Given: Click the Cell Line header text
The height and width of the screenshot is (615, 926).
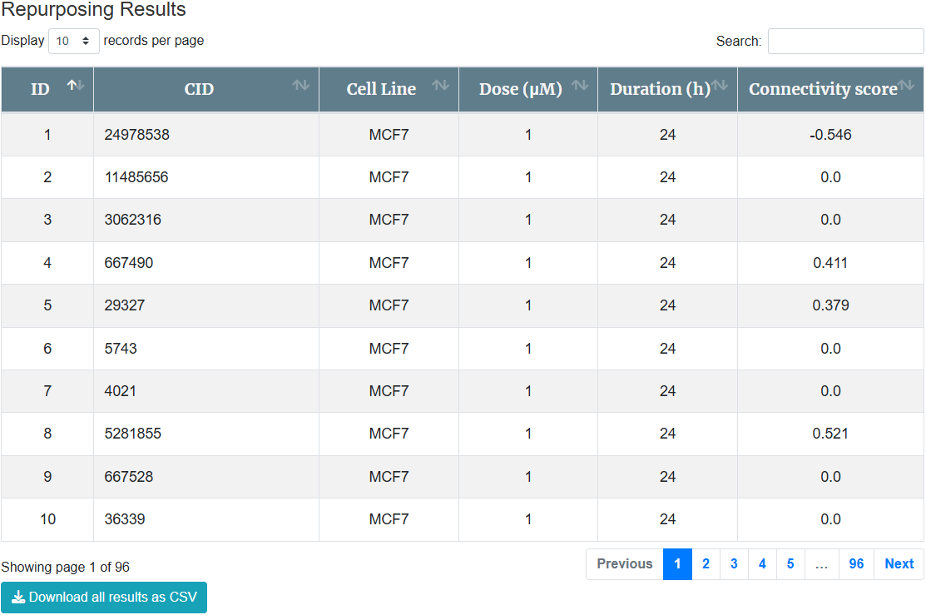Looking at the screenshot, I should pyautogui.click(x=381, y=89).
